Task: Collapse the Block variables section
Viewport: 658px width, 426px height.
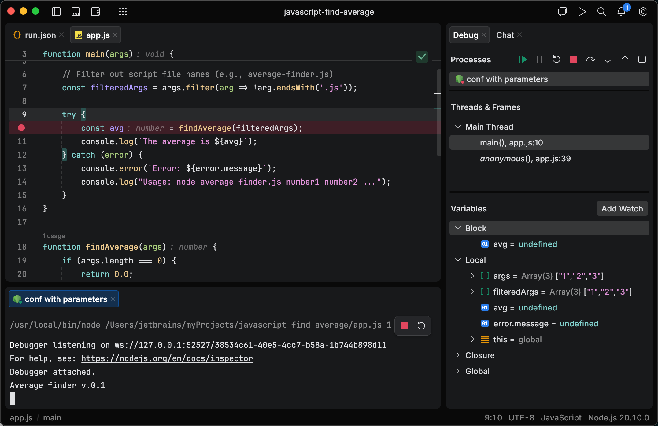Action: (458, 228)
